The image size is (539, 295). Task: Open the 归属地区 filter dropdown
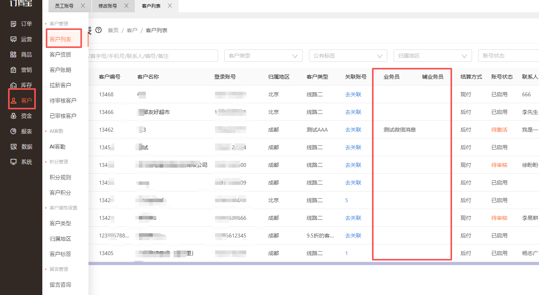(433, 56)
